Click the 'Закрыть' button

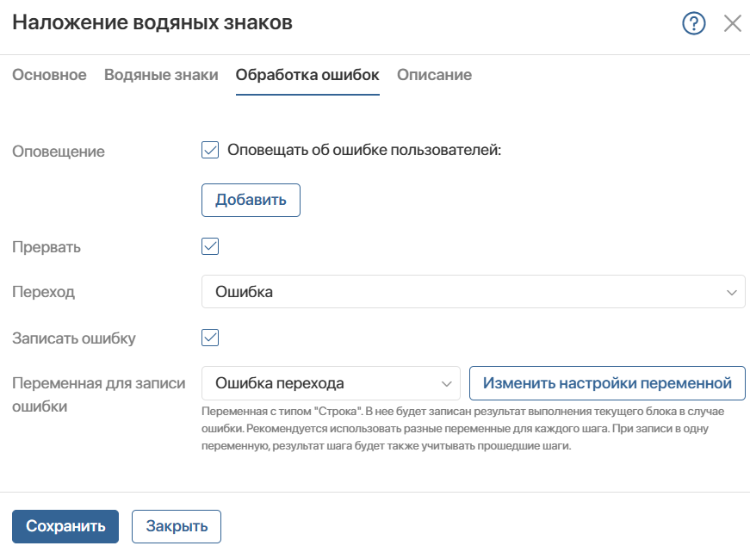(x=177, y=526)
